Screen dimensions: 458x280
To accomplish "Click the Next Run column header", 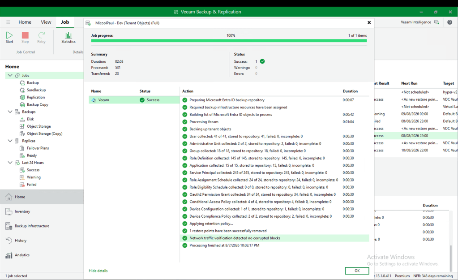I will (409, 83).
